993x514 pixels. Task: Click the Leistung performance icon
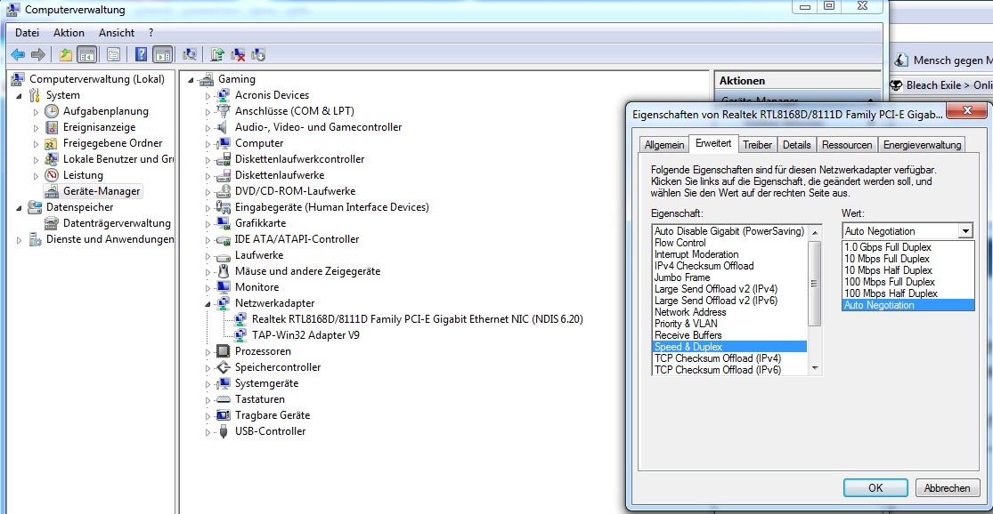[52, 175]
